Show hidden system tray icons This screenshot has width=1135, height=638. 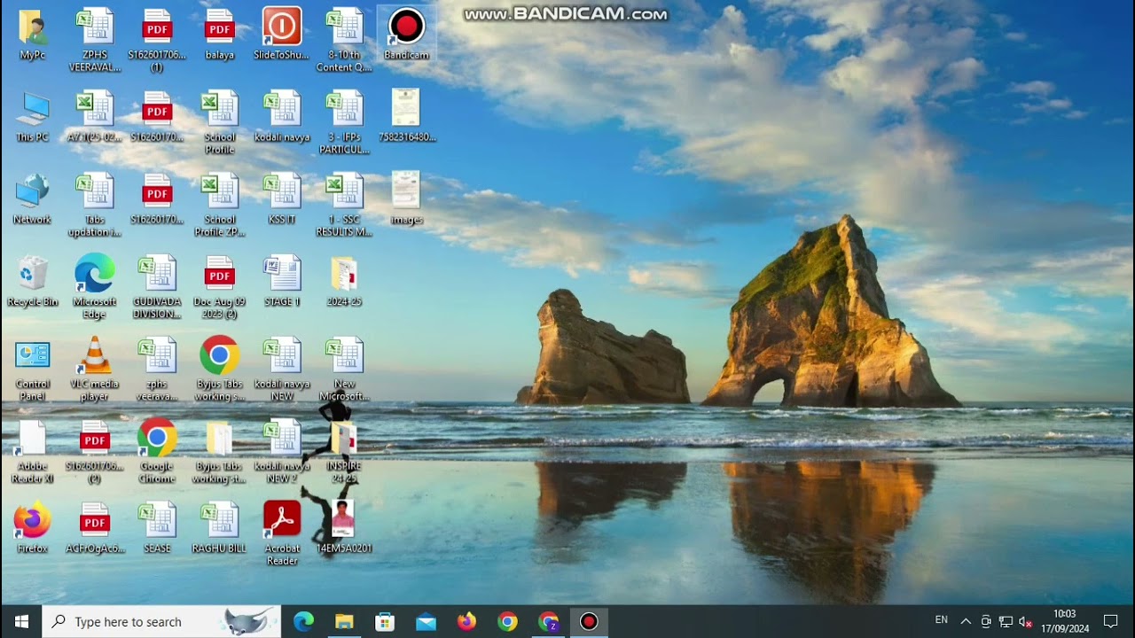click(966, 622)
